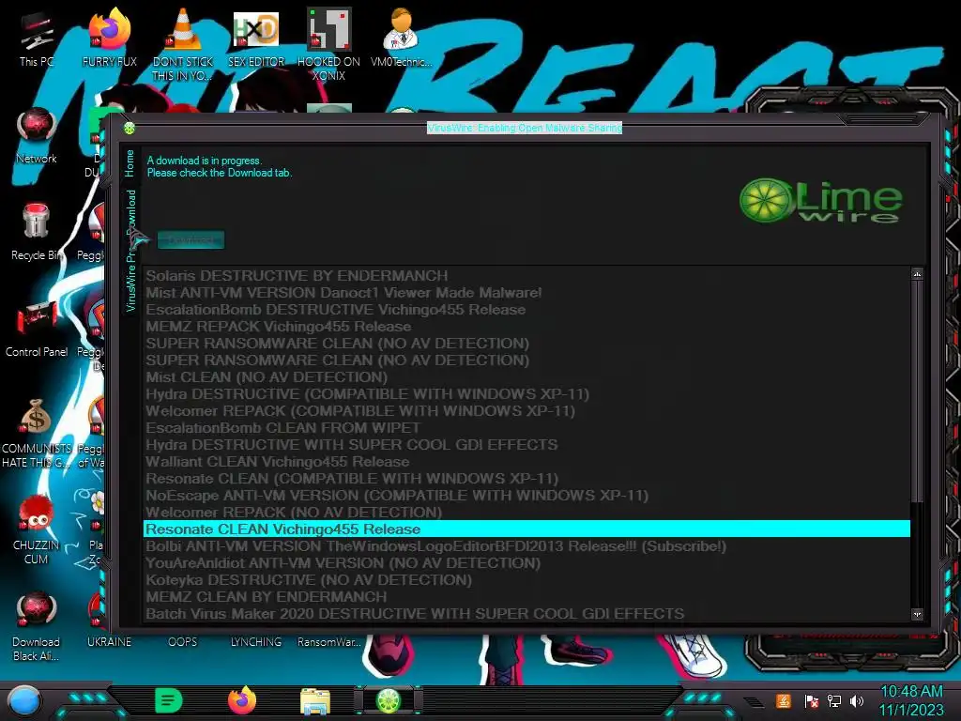The image size is (961, 721).
Task: Select 'Hydra DESTRUCTIVE WITH SUPER COOL GDI EFFECTS'
Action: [x=526, y=444]
